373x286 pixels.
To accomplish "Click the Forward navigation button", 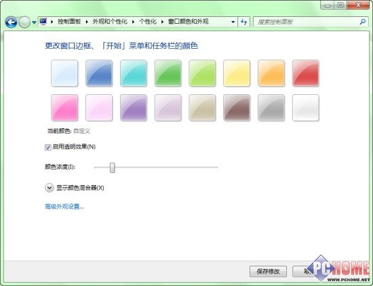I will pos(24,22).
